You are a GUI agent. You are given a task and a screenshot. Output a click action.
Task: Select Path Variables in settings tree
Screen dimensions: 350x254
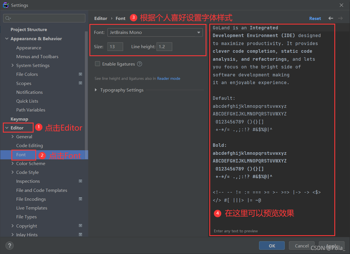(x=31, y=110)
